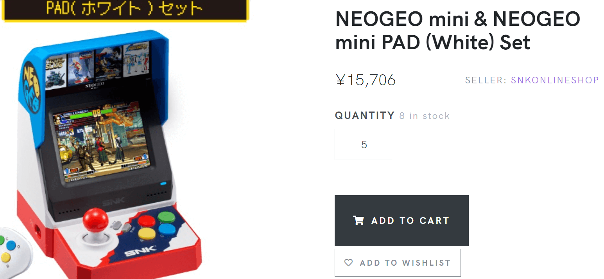Click the SNK logo on the control panel
Screen dimensions: 604x279
140,250
